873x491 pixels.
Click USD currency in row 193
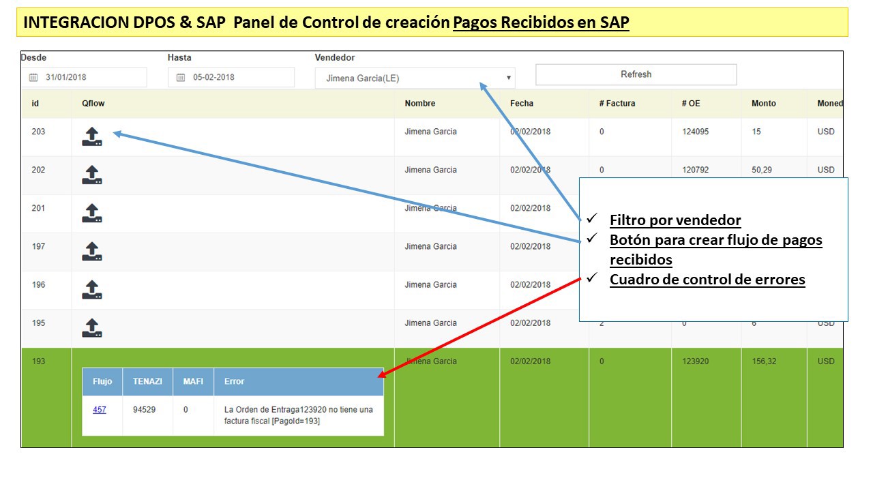pos(826,361)
